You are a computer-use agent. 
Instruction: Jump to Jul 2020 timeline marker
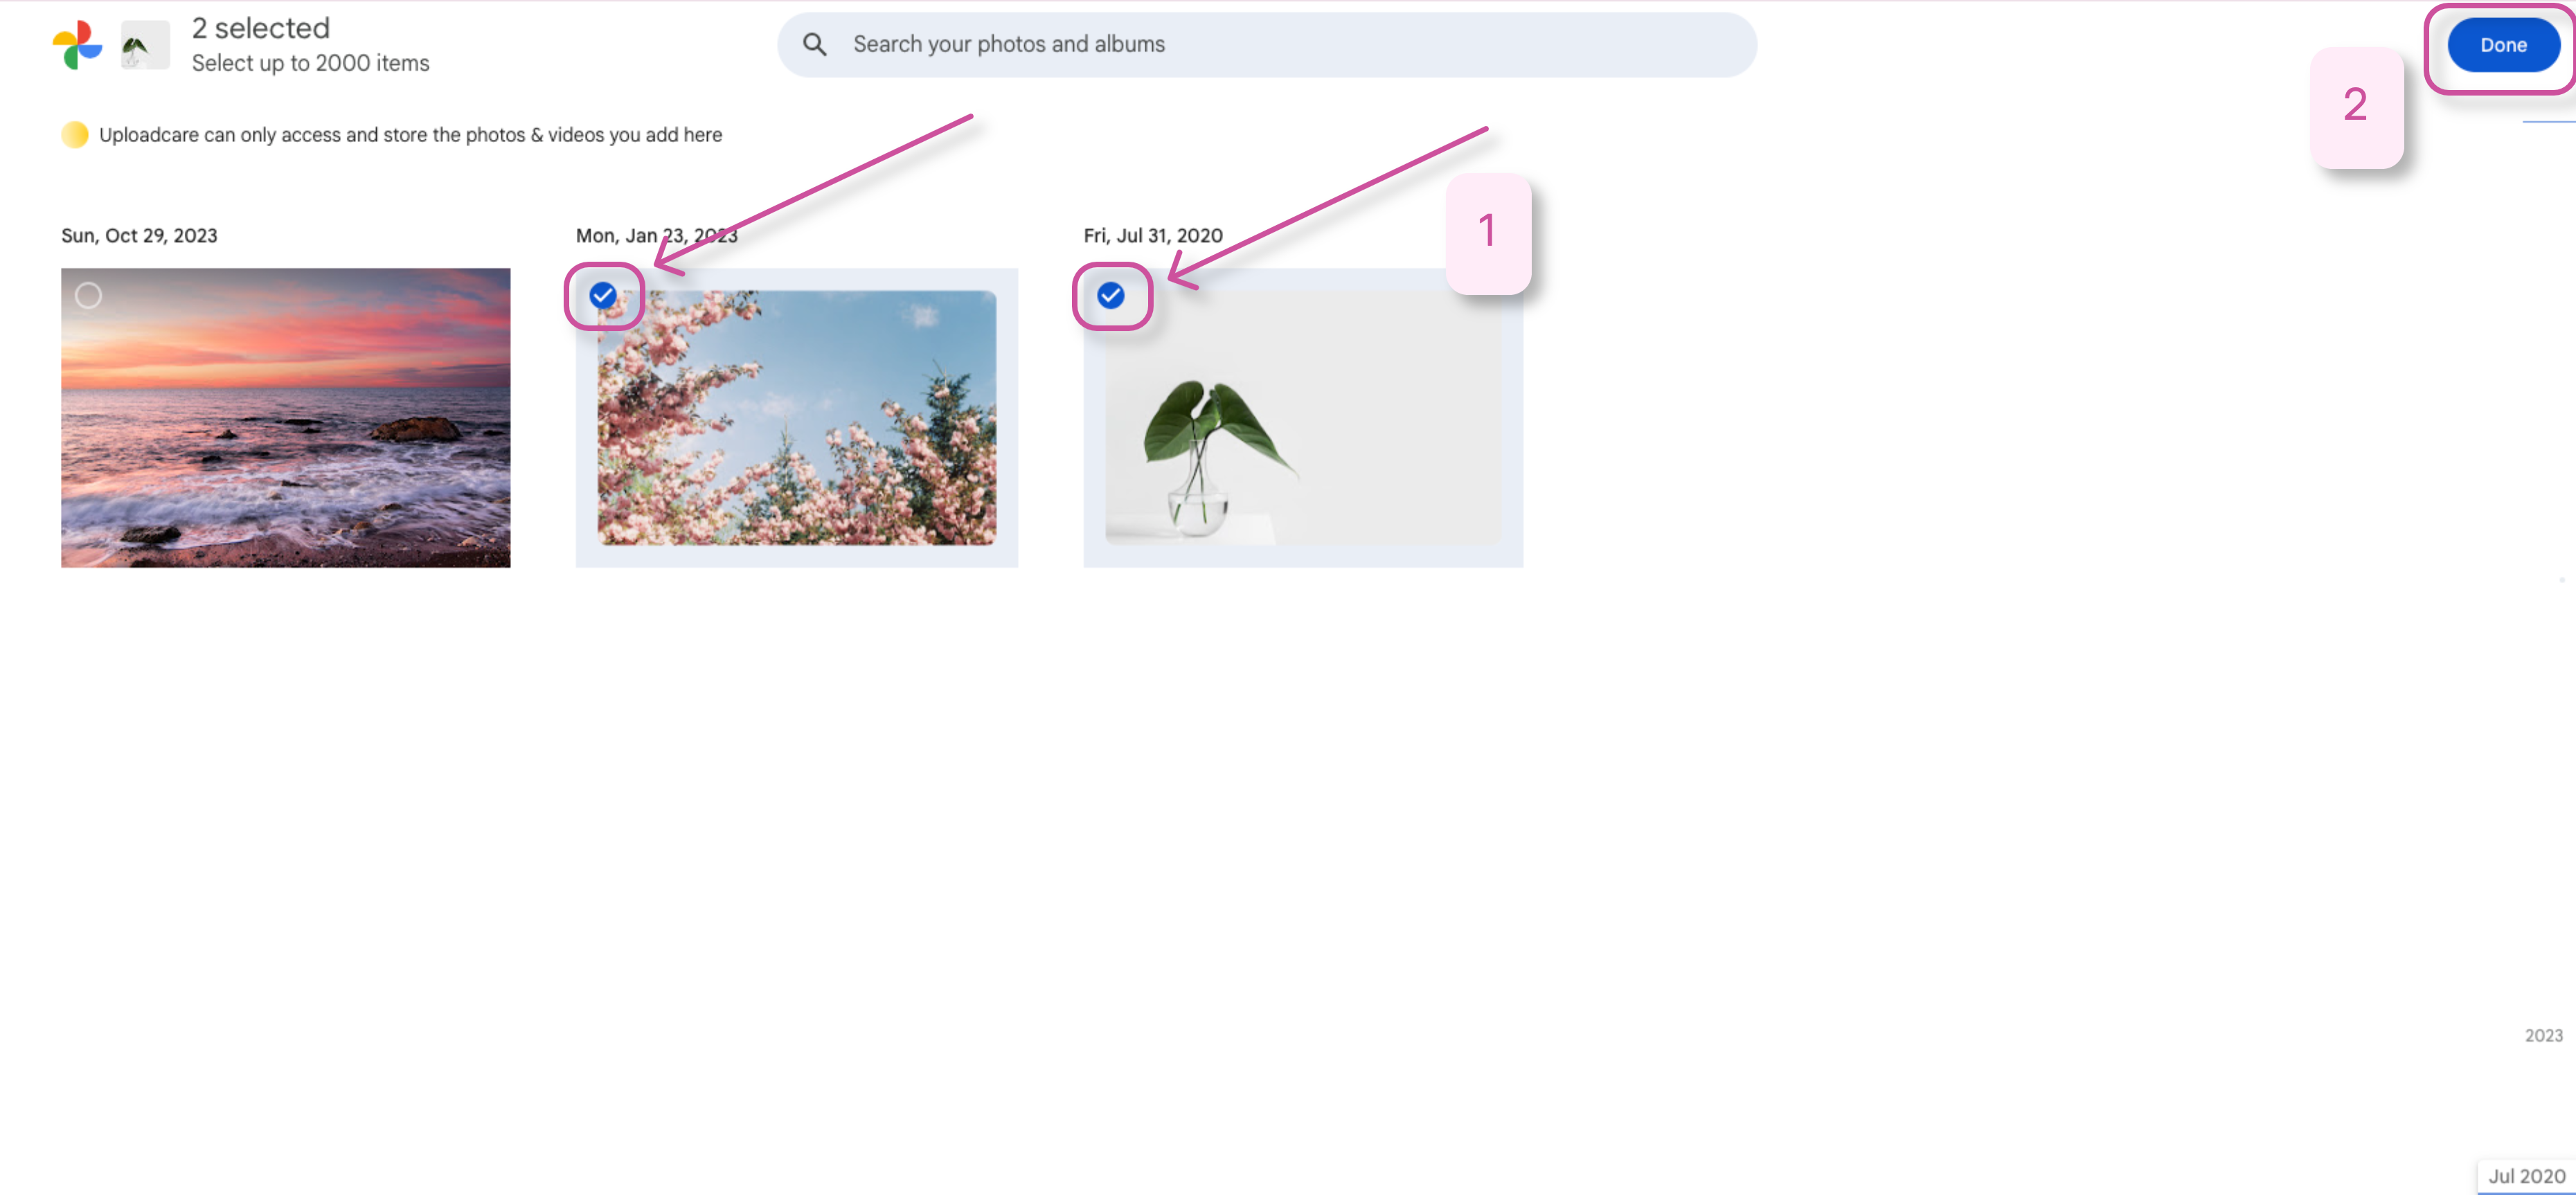click(2526, 1176)
